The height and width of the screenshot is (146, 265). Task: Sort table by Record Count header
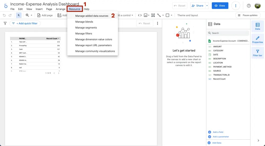(52, 39)
